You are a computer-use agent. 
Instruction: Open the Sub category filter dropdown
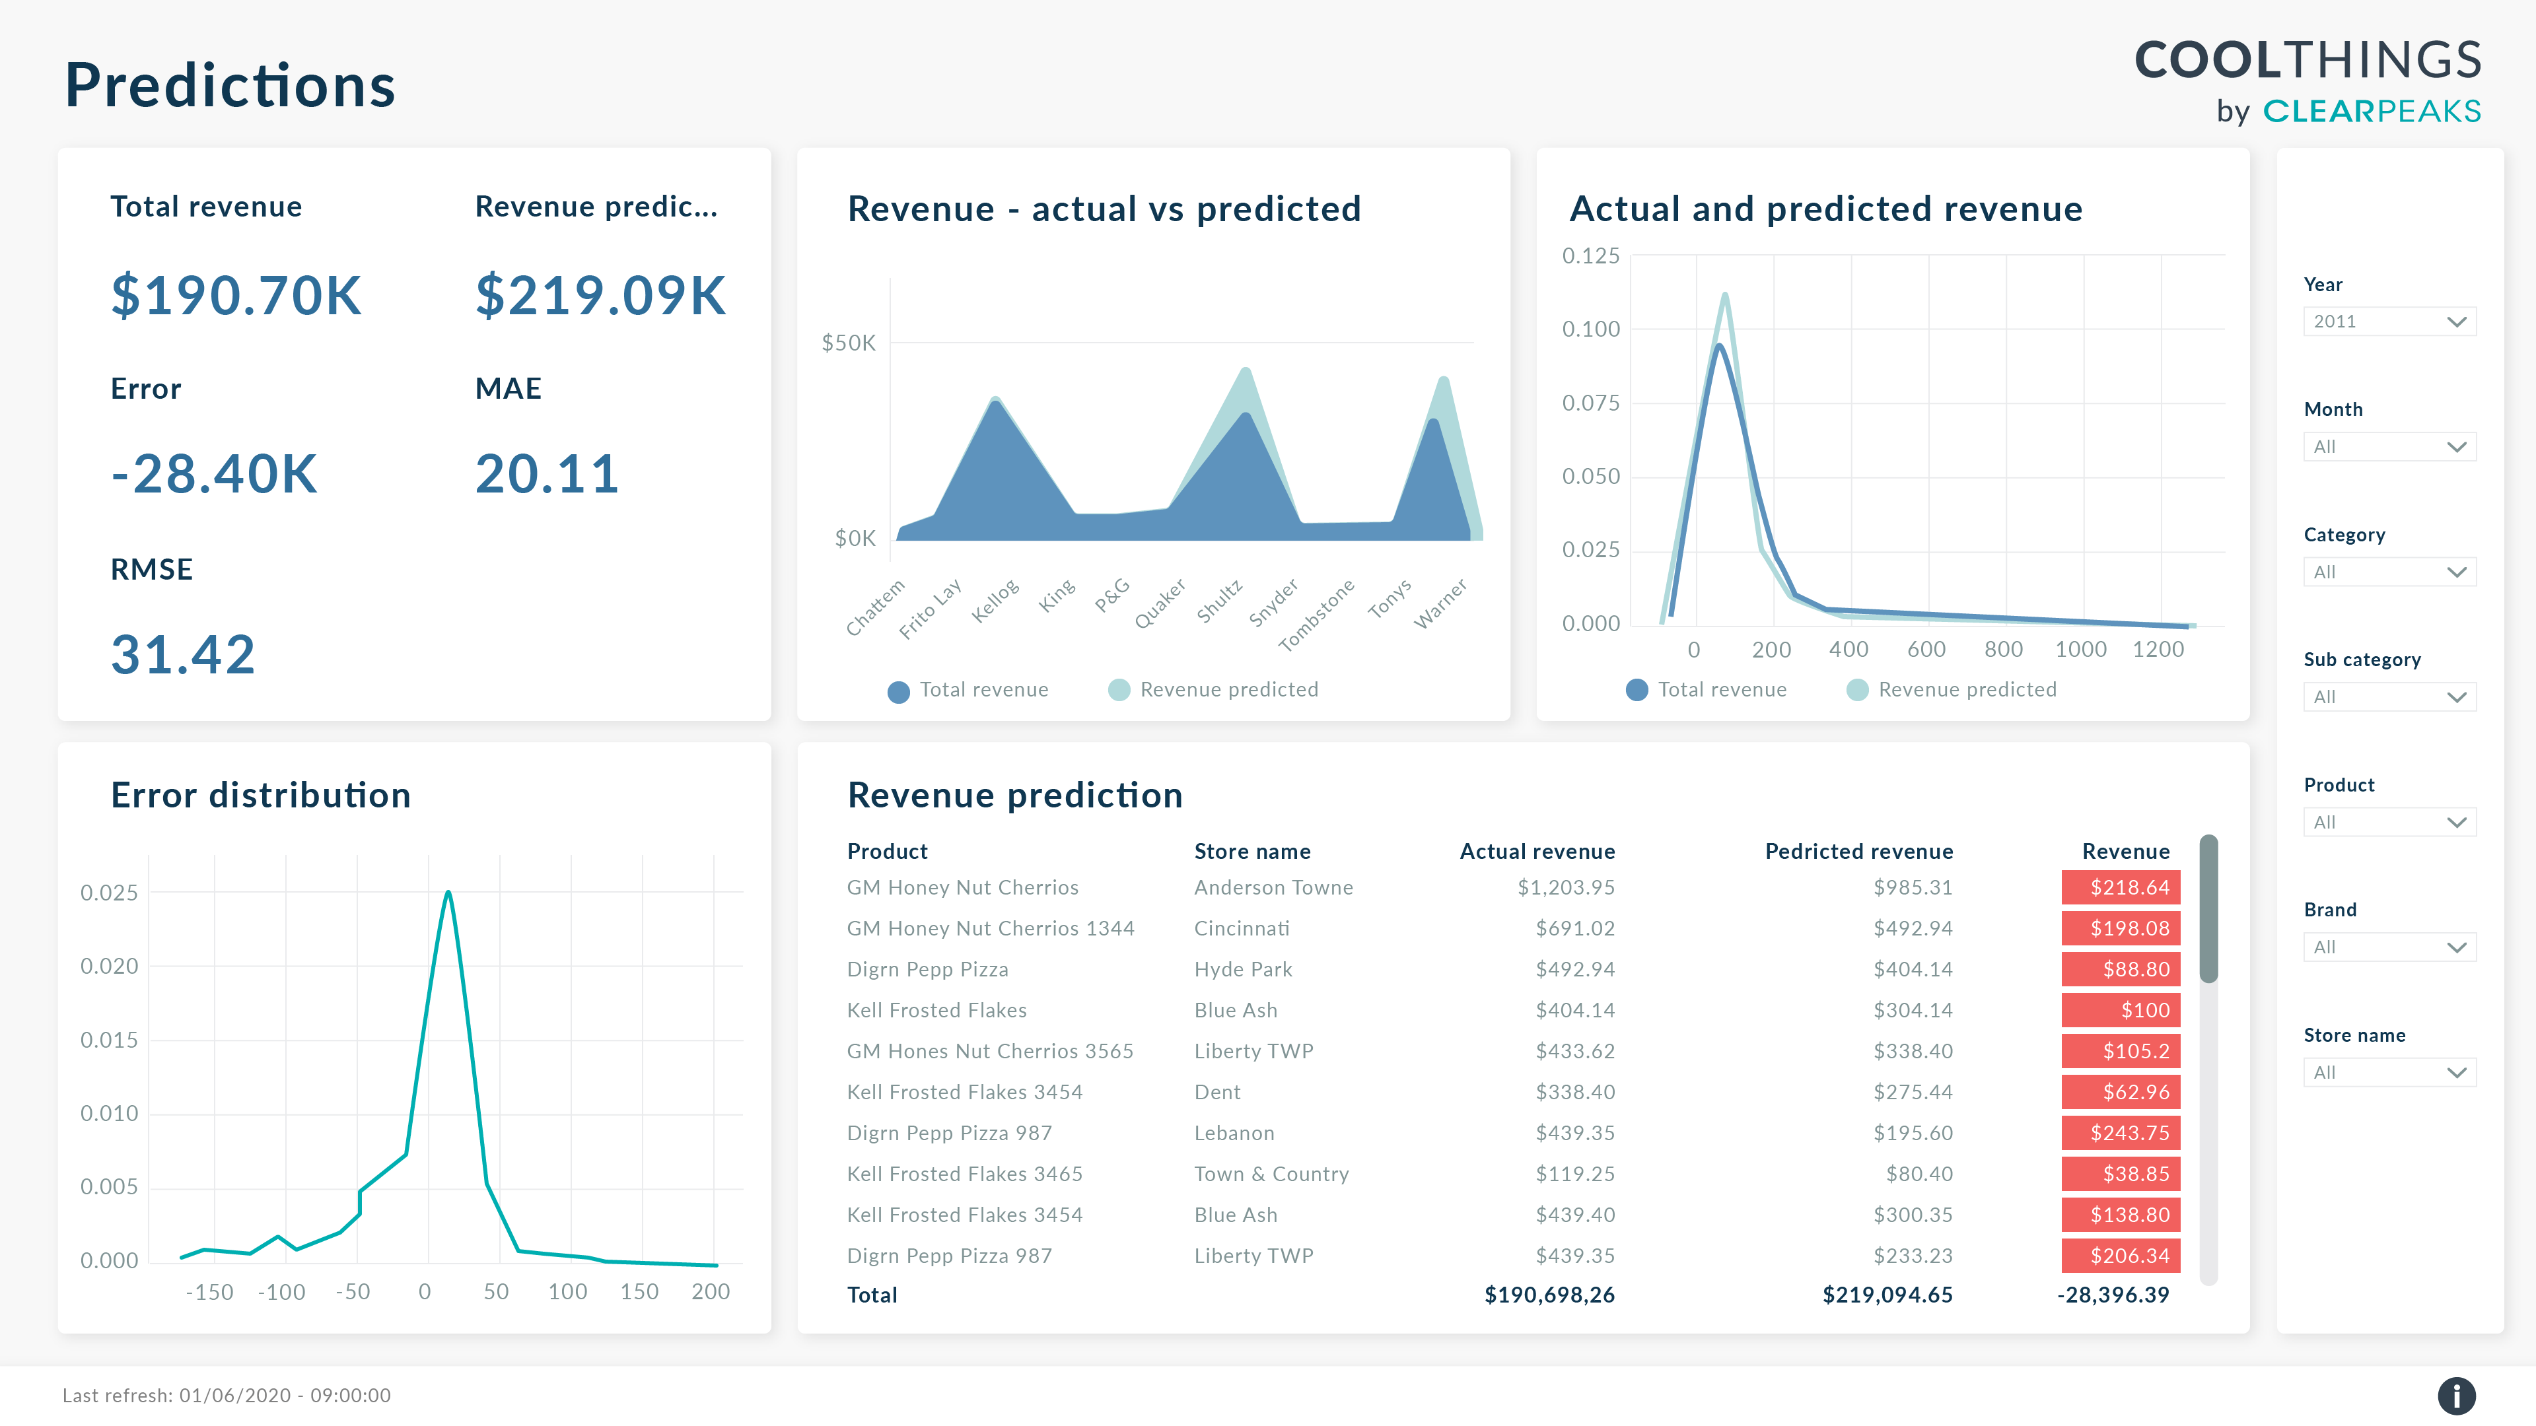click(2389, 696)
